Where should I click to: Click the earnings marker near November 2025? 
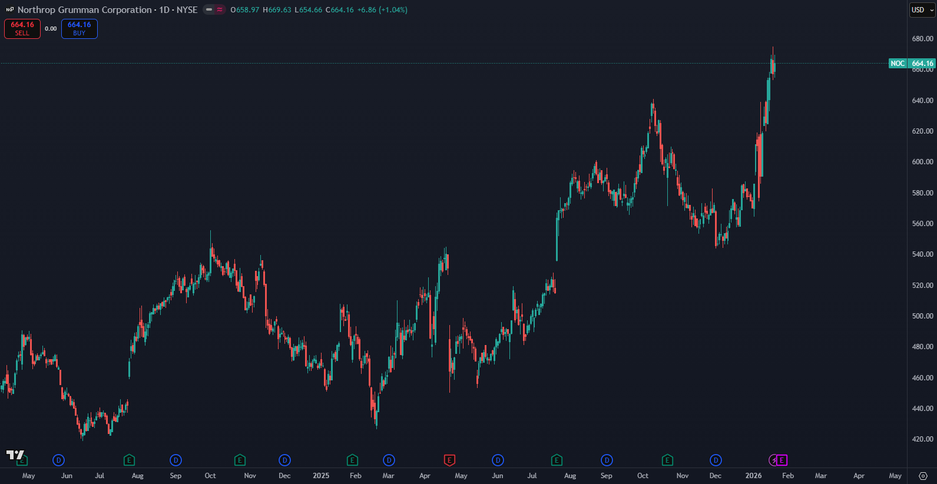click(x=667, y=460)
